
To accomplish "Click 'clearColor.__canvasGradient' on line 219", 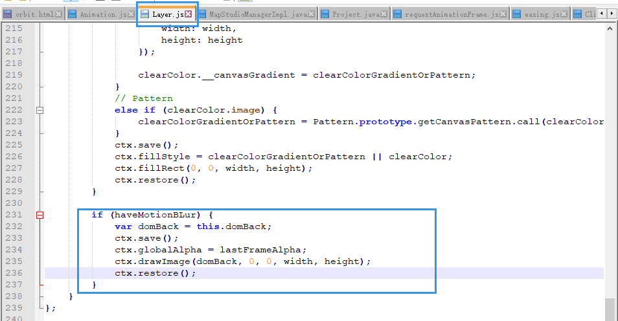I will point(216,75).
